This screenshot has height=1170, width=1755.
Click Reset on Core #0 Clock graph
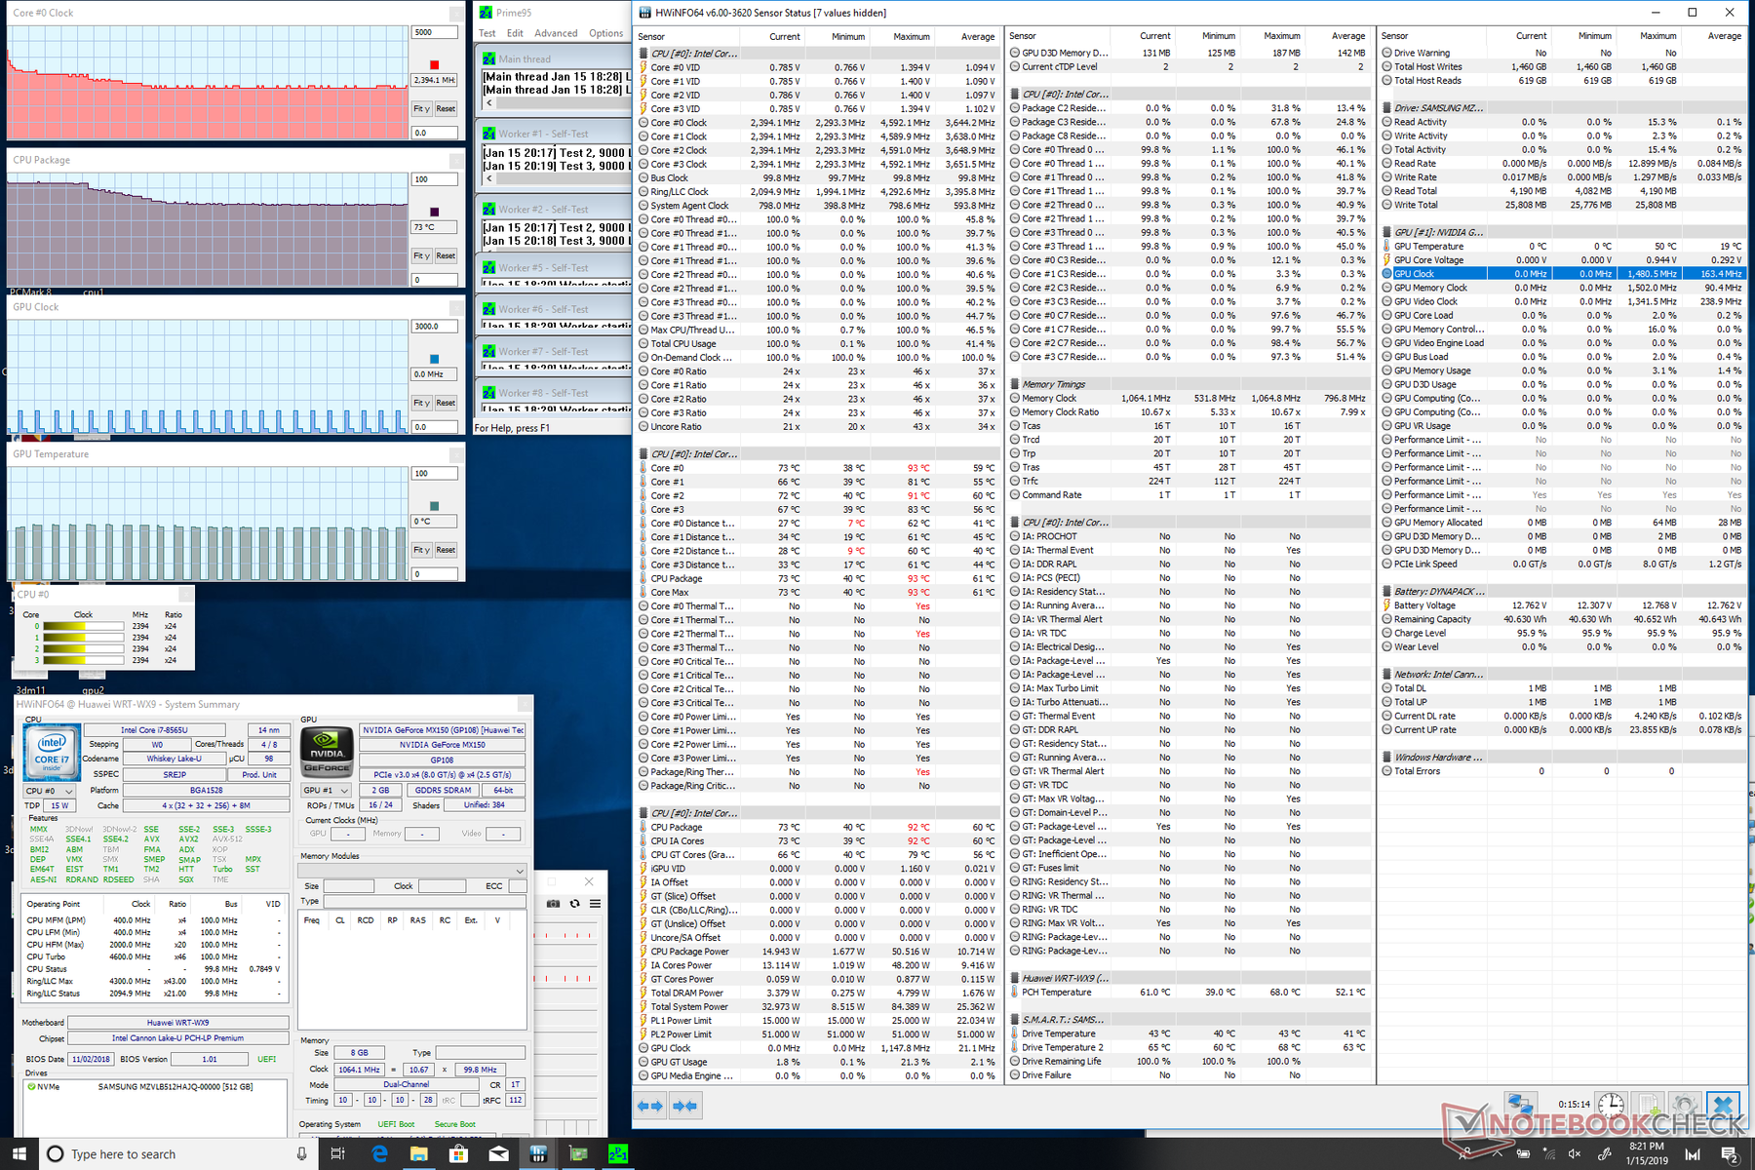[446, 108]
